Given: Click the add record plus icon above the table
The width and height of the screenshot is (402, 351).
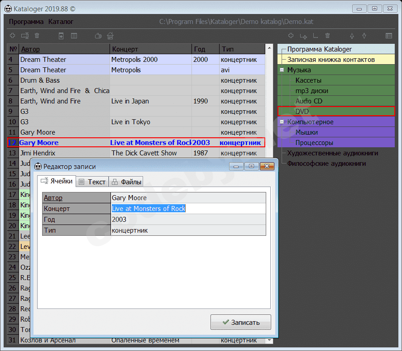Looking at the screenshot, I should [x=12, y=36].
